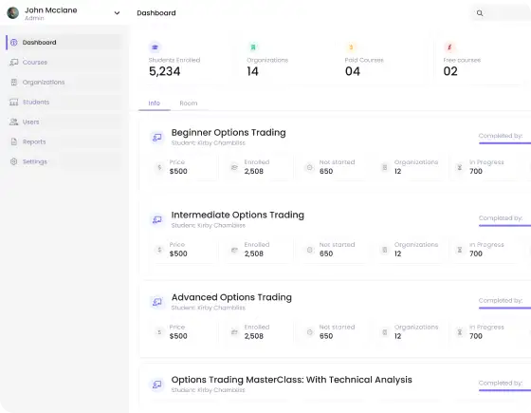Open Students from the sidebar
This screenshot has height=413, width=531.
pos(64,103)
